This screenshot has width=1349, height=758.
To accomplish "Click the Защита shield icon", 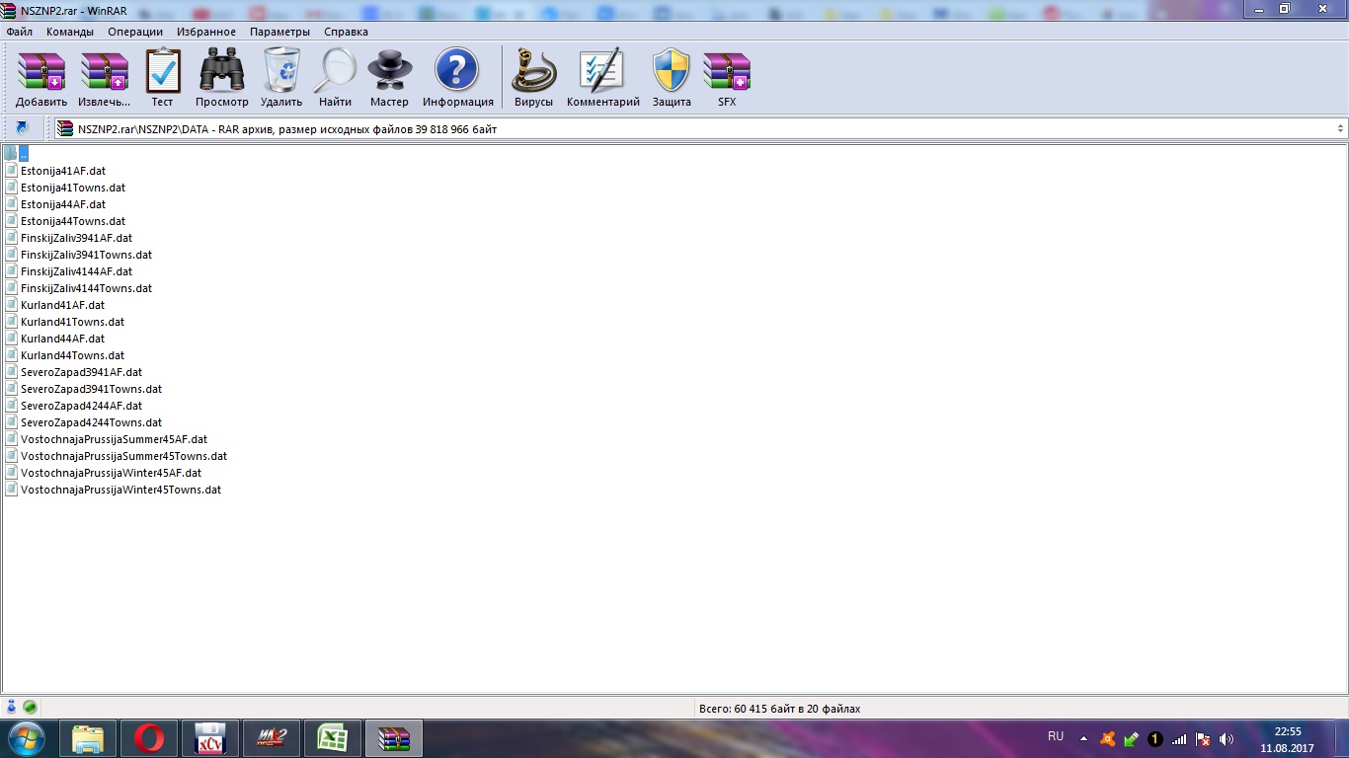I will tap(672, 78).
